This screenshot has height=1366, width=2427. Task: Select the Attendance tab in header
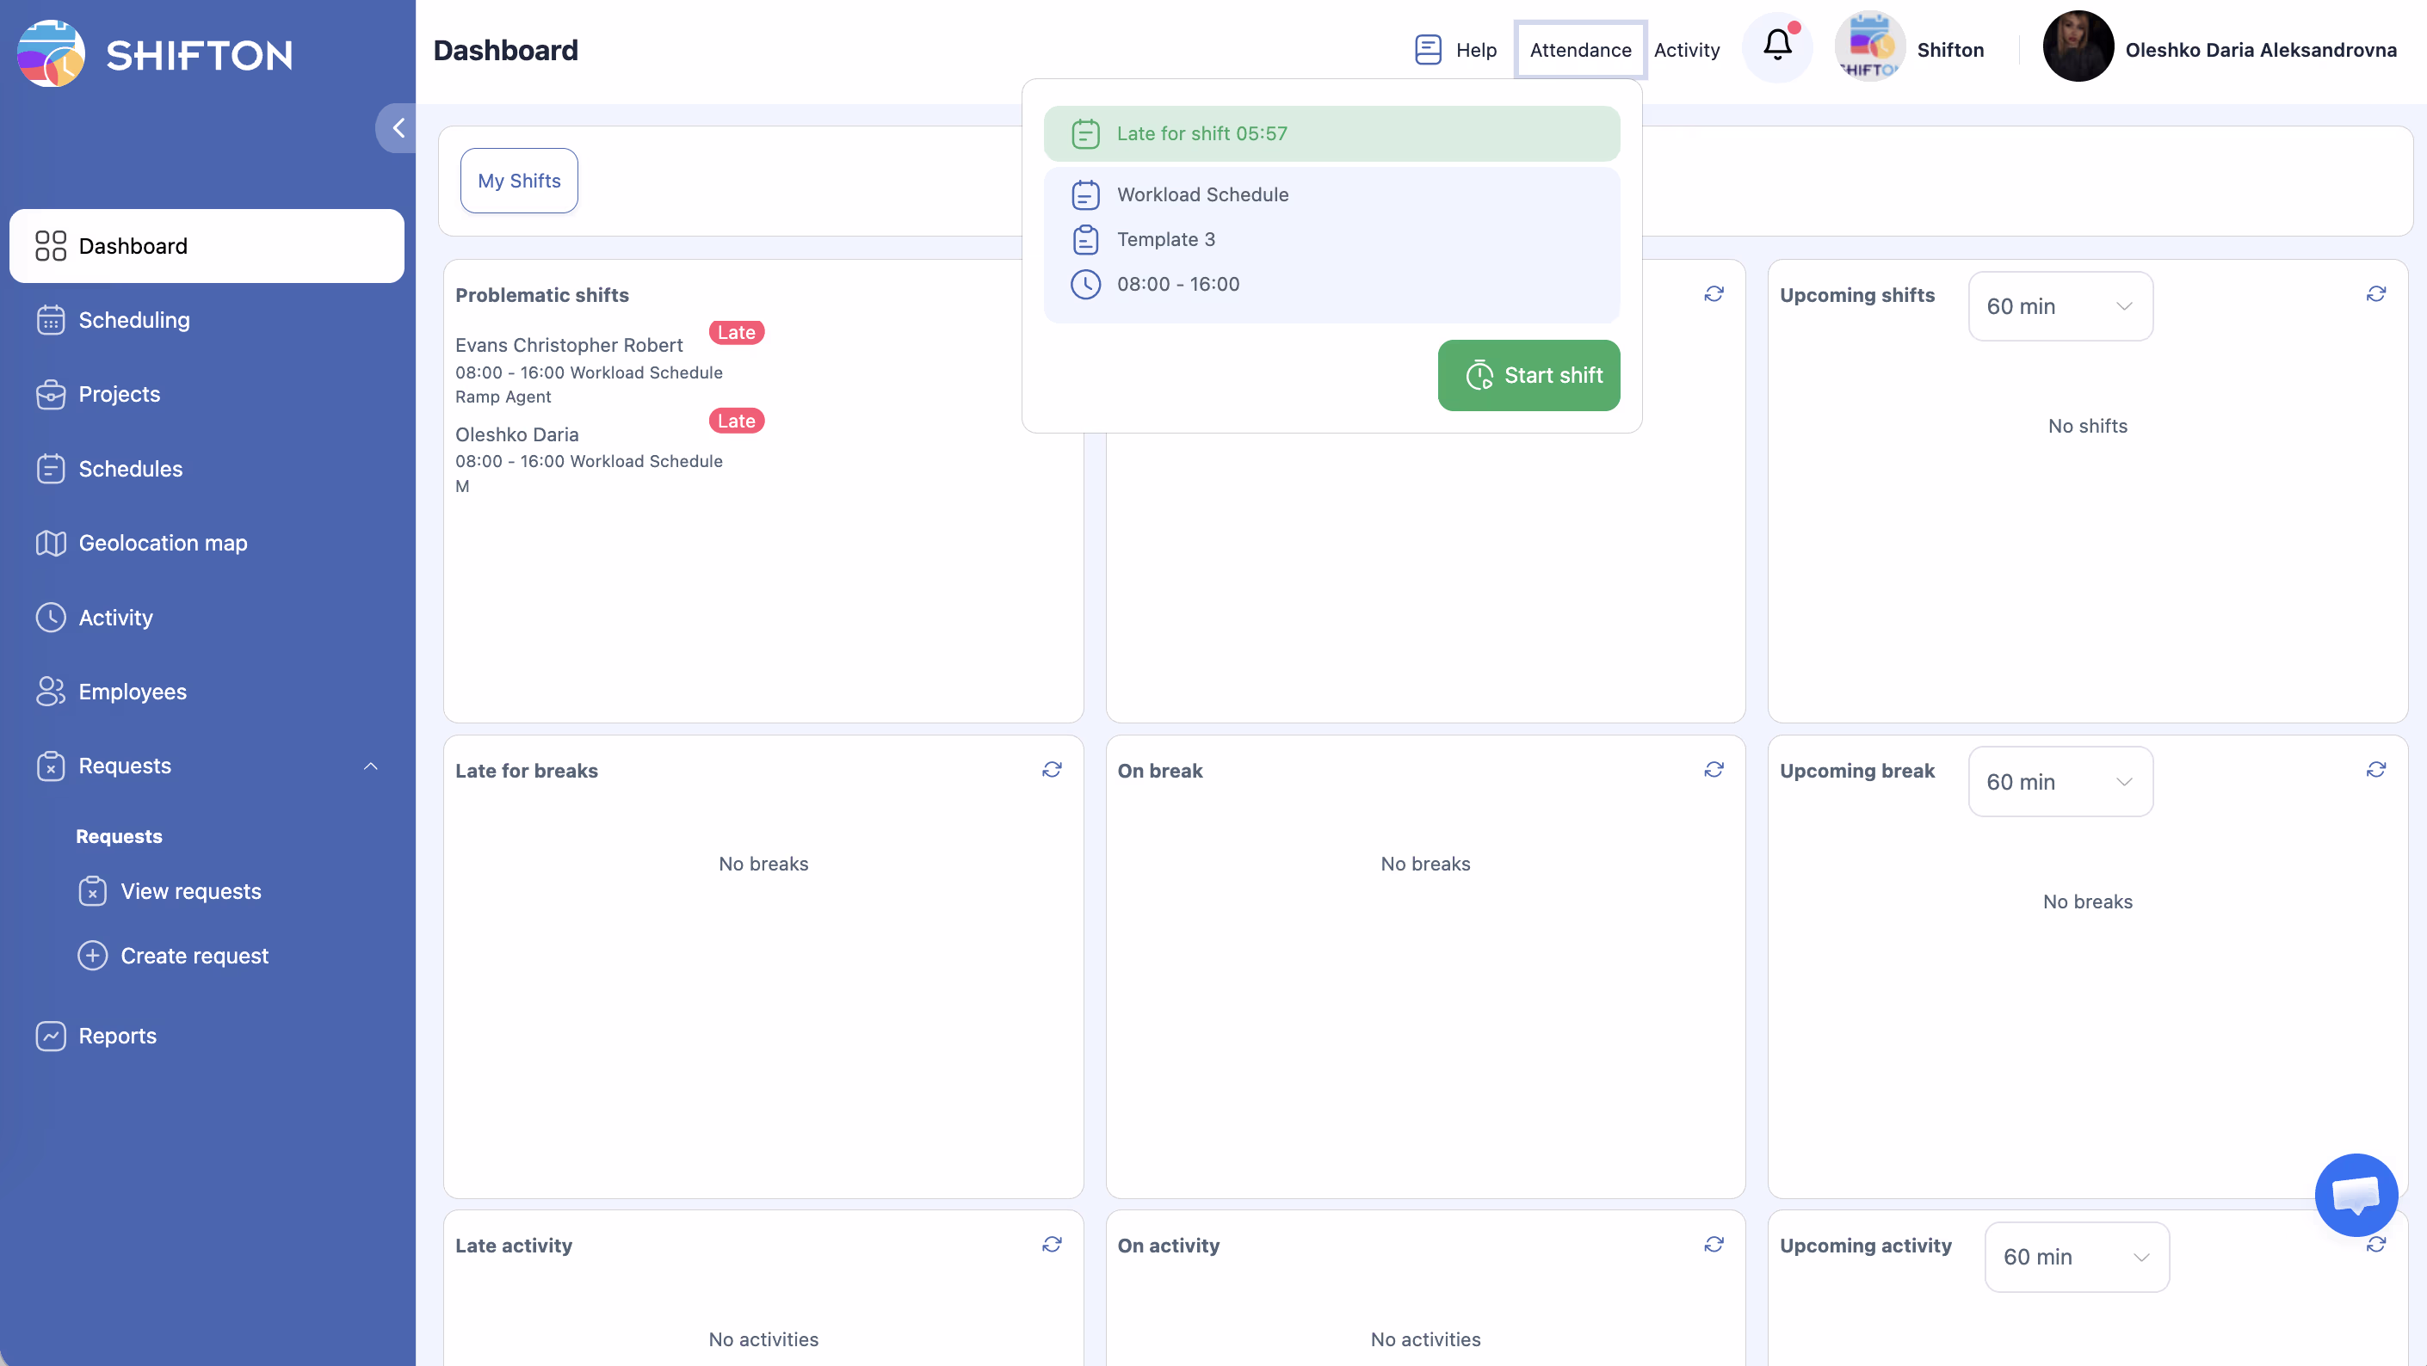1580,50
